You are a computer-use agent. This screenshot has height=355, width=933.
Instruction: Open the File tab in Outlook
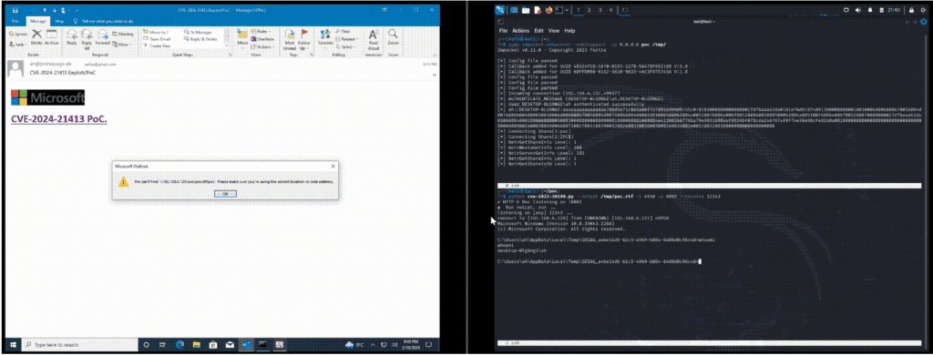(15, 21)
